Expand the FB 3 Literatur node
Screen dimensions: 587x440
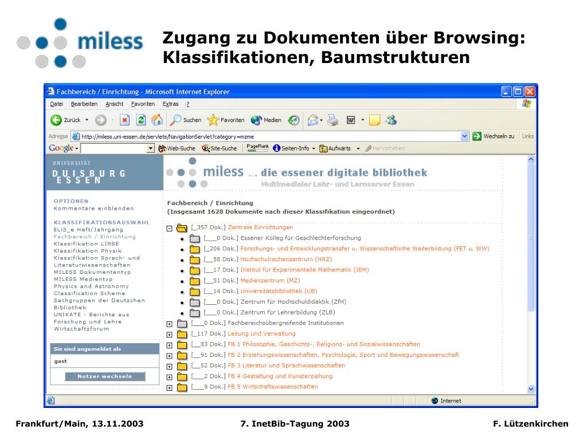[x=170, y=367]
